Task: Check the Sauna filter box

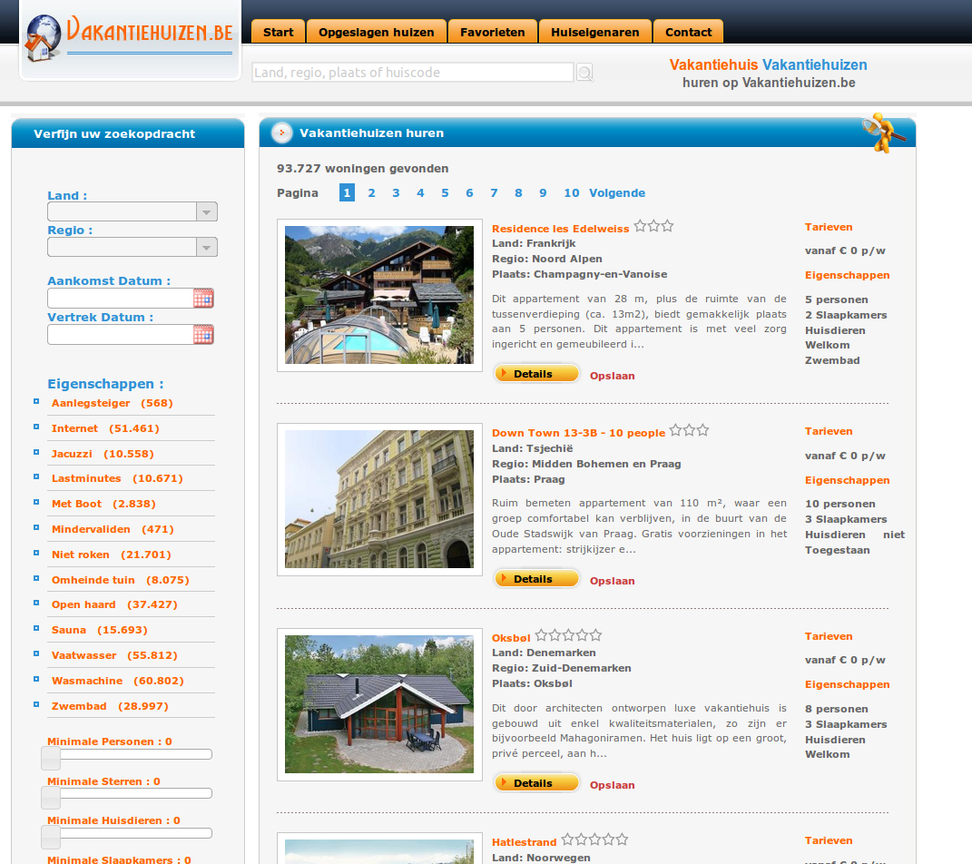Action: tap(37, 628)
